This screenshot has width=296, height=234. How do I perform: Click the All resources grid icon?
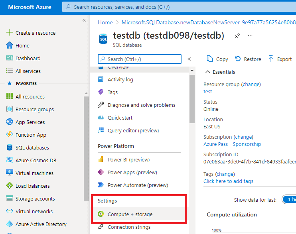[10, 96]
